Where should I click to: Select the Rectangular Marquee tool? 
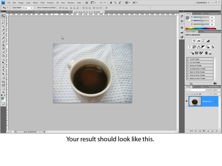(3, 20)
